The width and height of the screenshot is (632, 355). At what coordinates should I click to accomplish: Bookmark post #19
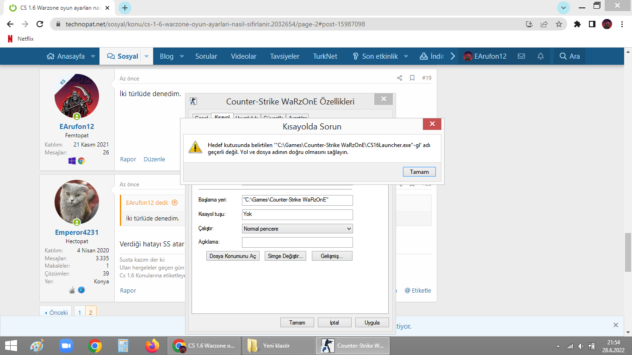click(412, 78)
